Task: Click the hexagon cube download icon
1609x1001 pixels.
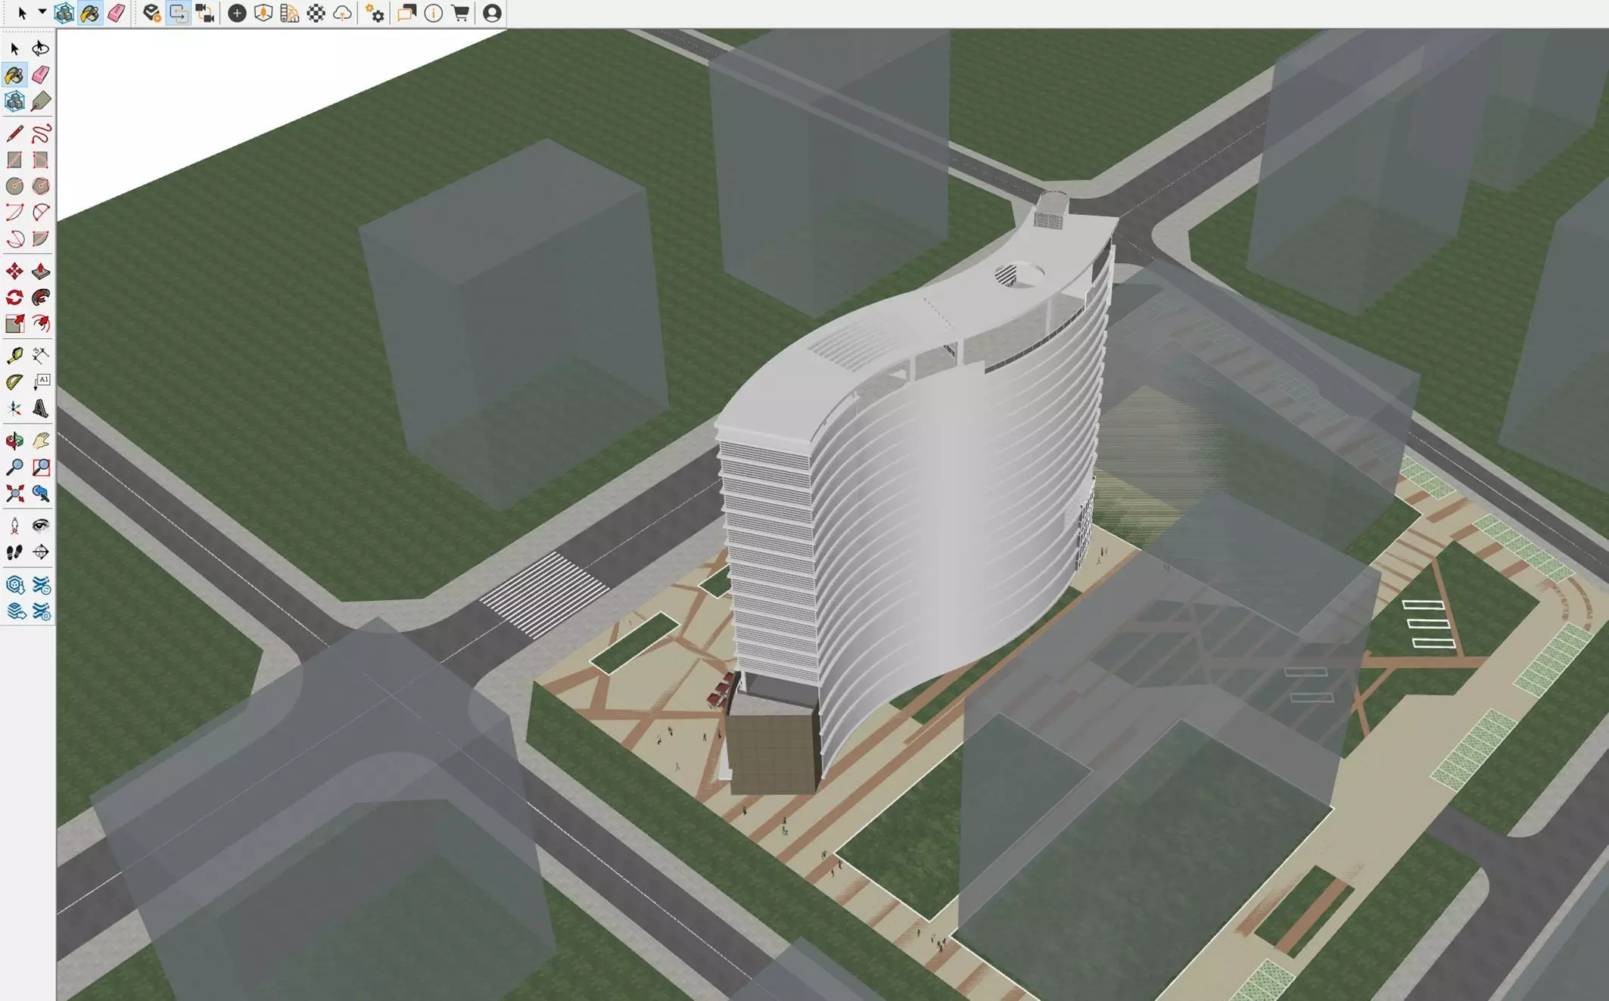Action: [14, 585]
